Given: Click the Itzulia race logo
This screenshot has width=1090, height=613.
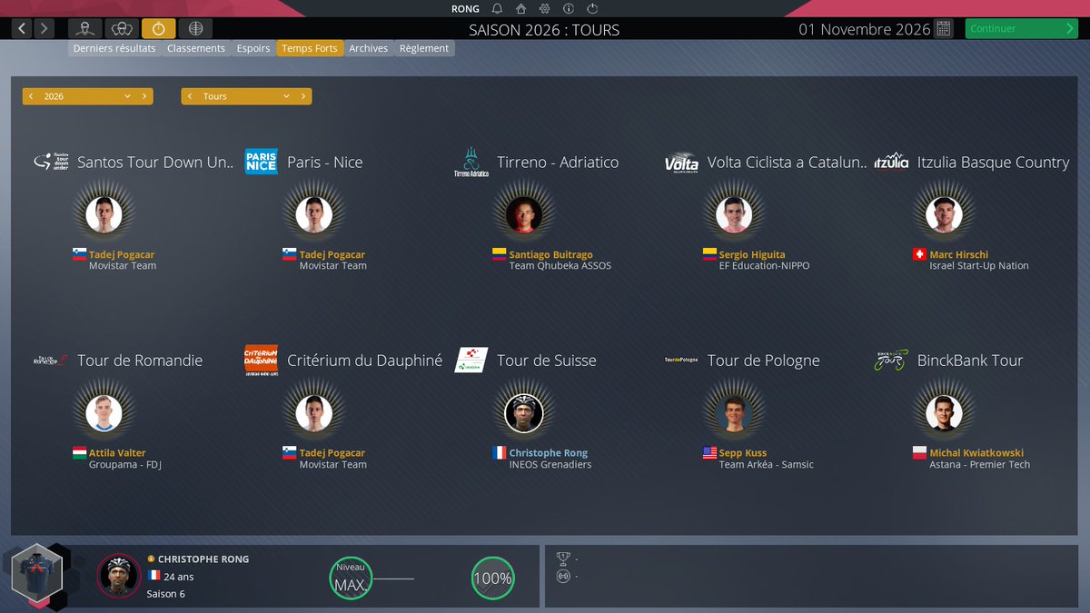Looking at the screenshot, I should 891,161.
